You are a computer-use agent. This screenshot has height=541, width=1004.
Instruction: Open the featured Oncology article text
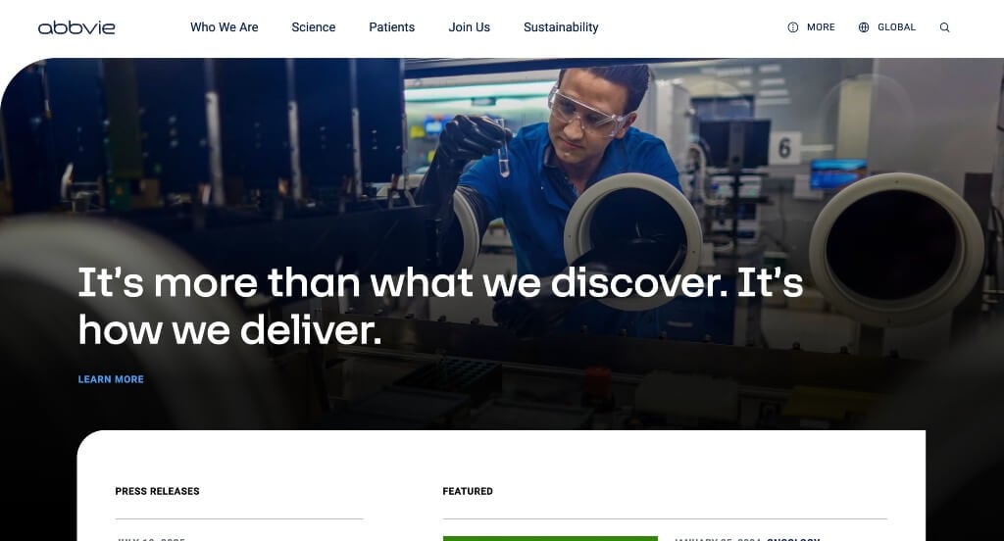coord(747,539)
